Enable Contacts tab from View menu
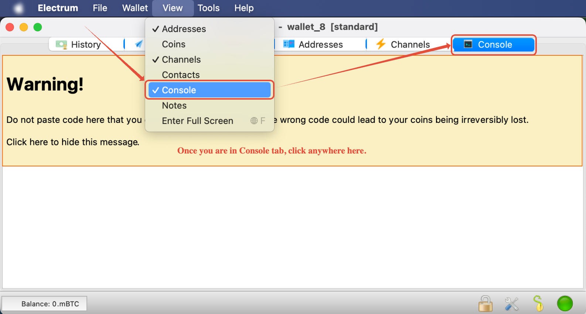586x314 pixels. [x=209, y=75]
